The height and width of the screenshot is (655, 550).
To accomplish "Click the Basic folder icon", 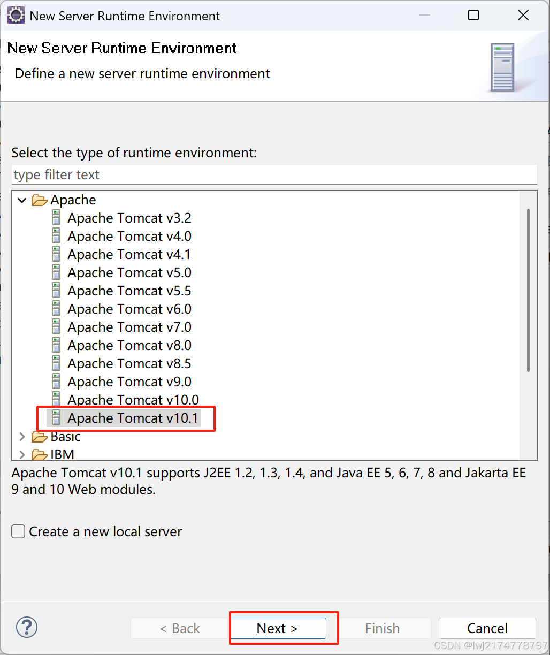I will [x=40, y=437].
